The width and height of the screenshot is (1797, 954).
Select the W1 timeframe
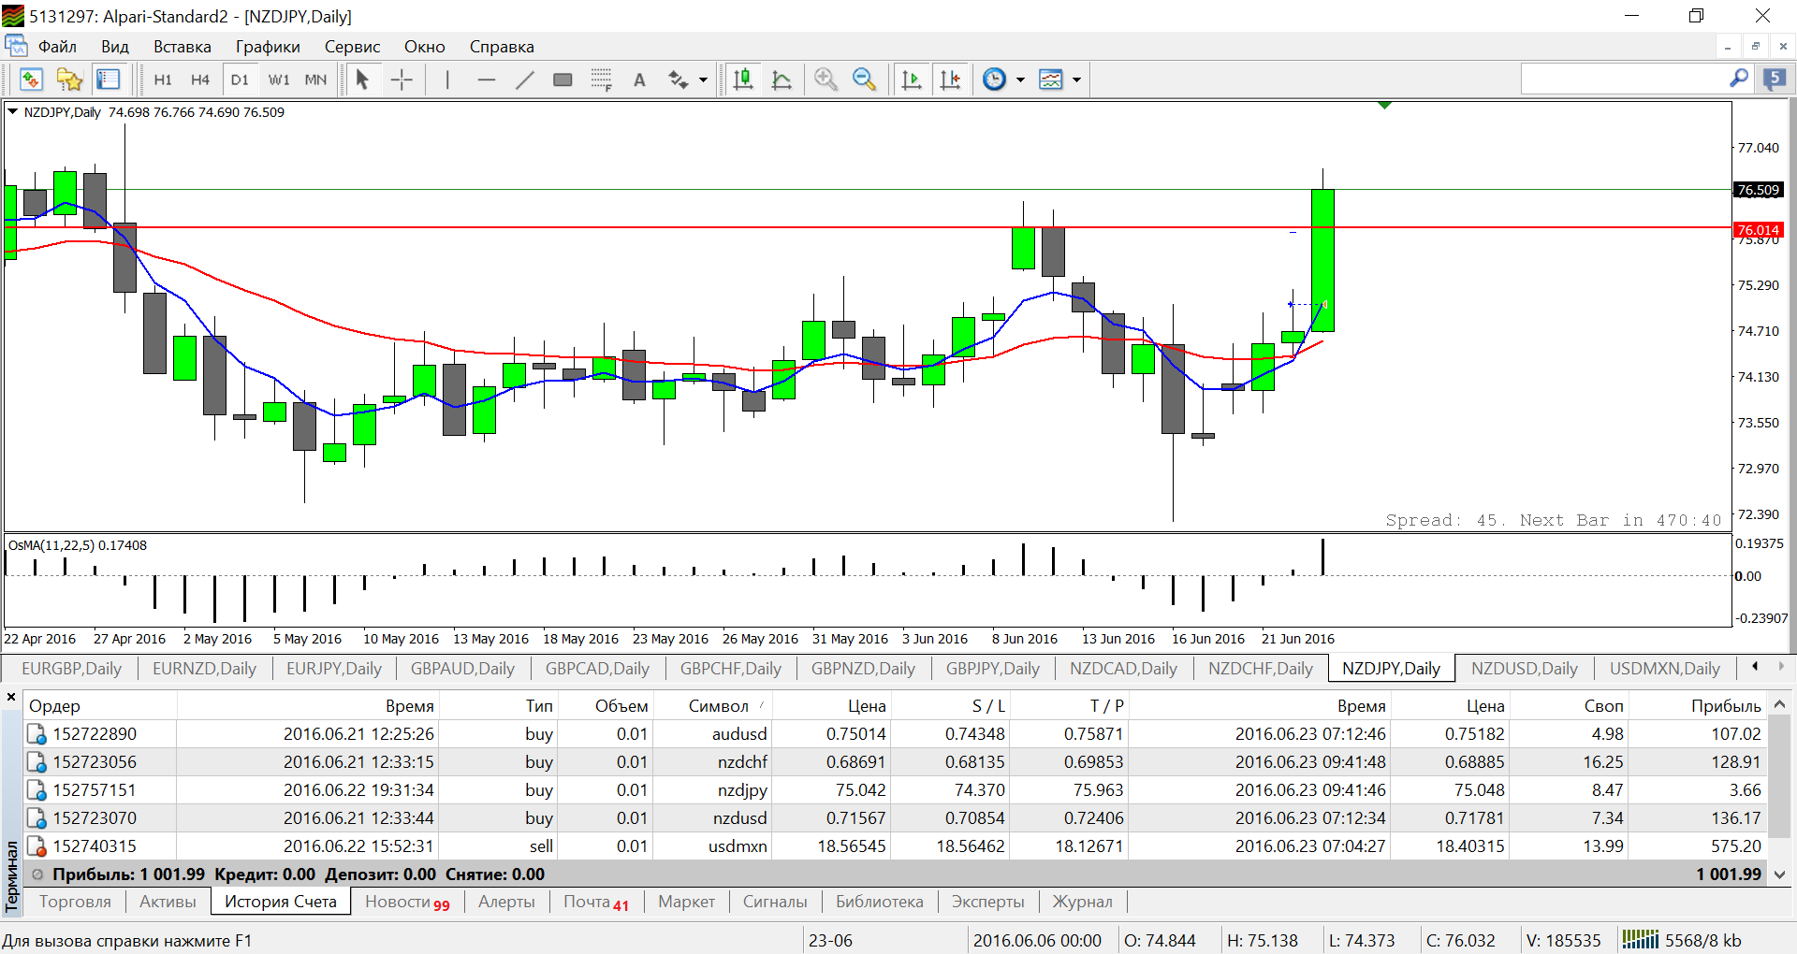(278, 79)
